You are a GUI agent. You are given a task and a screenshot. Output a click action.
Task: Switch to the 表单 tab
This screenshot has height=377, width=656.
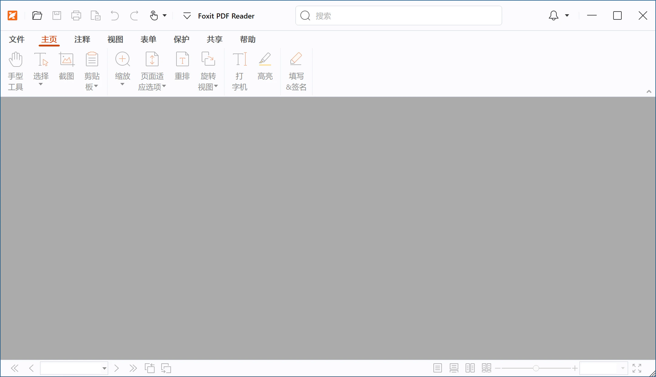tap(149, 39)
